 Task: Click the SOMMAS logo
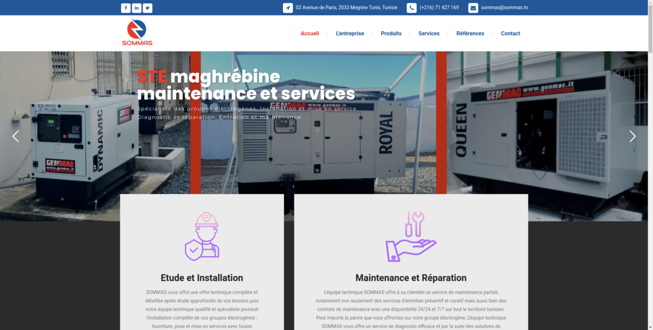click(x=137, y=33)
